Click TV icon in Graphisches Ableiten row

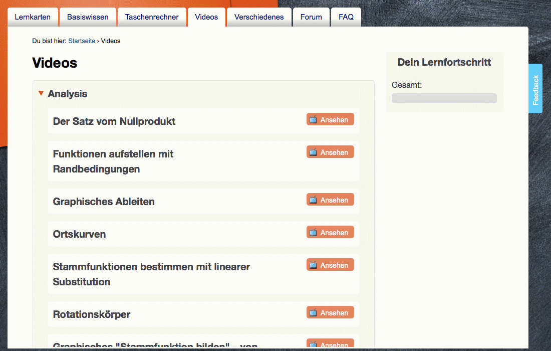tap(313, 200)
